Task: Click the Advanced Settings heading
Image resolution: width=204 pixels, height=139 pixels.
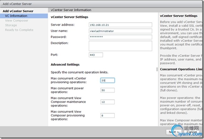Action: pyautogui.click(x=65, y=65)
